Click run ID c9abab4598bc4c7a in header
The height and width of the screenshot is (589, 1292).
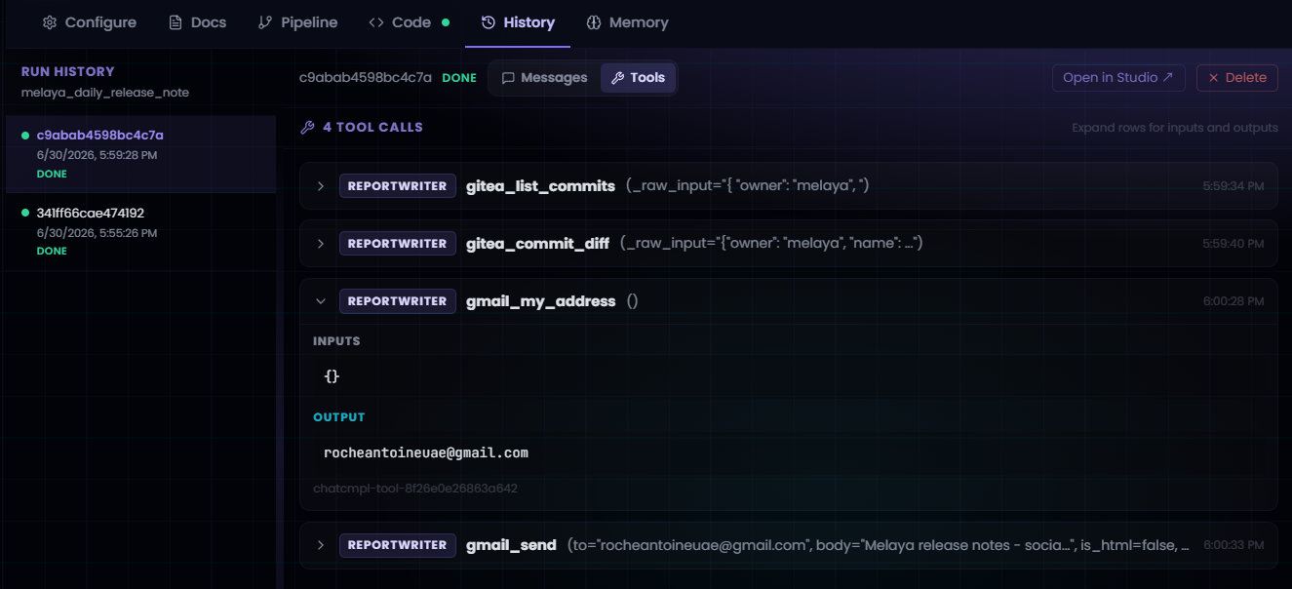[x=366, y=78]
